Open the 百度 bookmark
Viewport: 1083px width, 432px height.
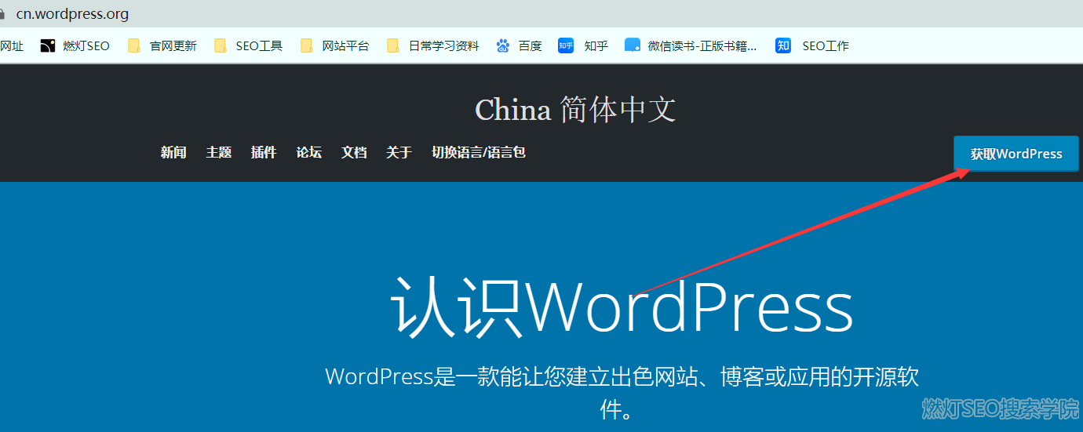(519, 45)
